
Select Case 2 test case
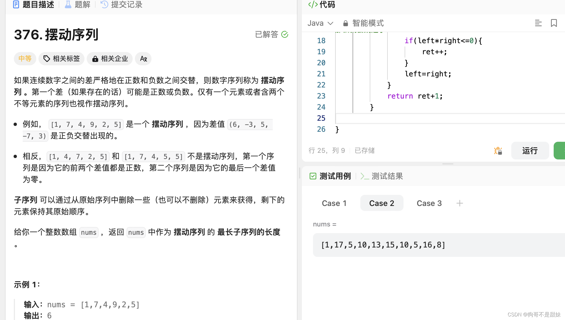pos(382,203)
